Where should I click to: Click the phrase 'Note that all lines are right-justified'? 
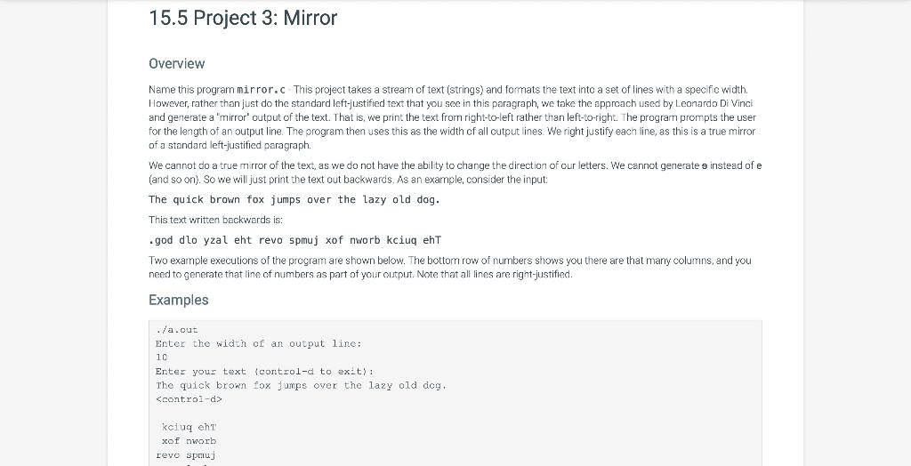tap(494, 274)
